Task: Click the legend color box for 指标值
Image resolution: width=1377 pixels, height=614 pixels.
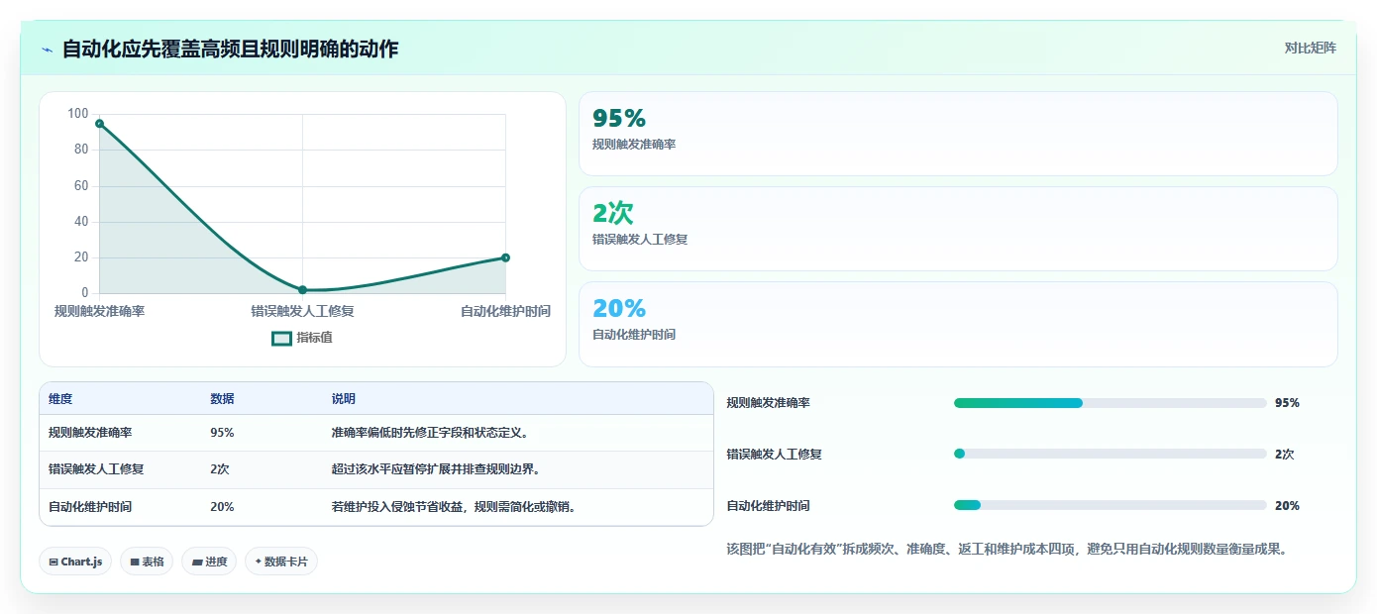Action: 281,339
